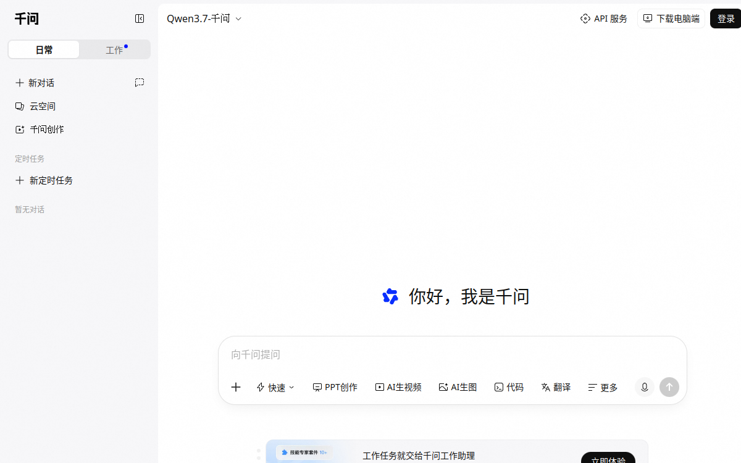Click the microphone voice input icon
The image size is (741, 463).
coord(645,387)
